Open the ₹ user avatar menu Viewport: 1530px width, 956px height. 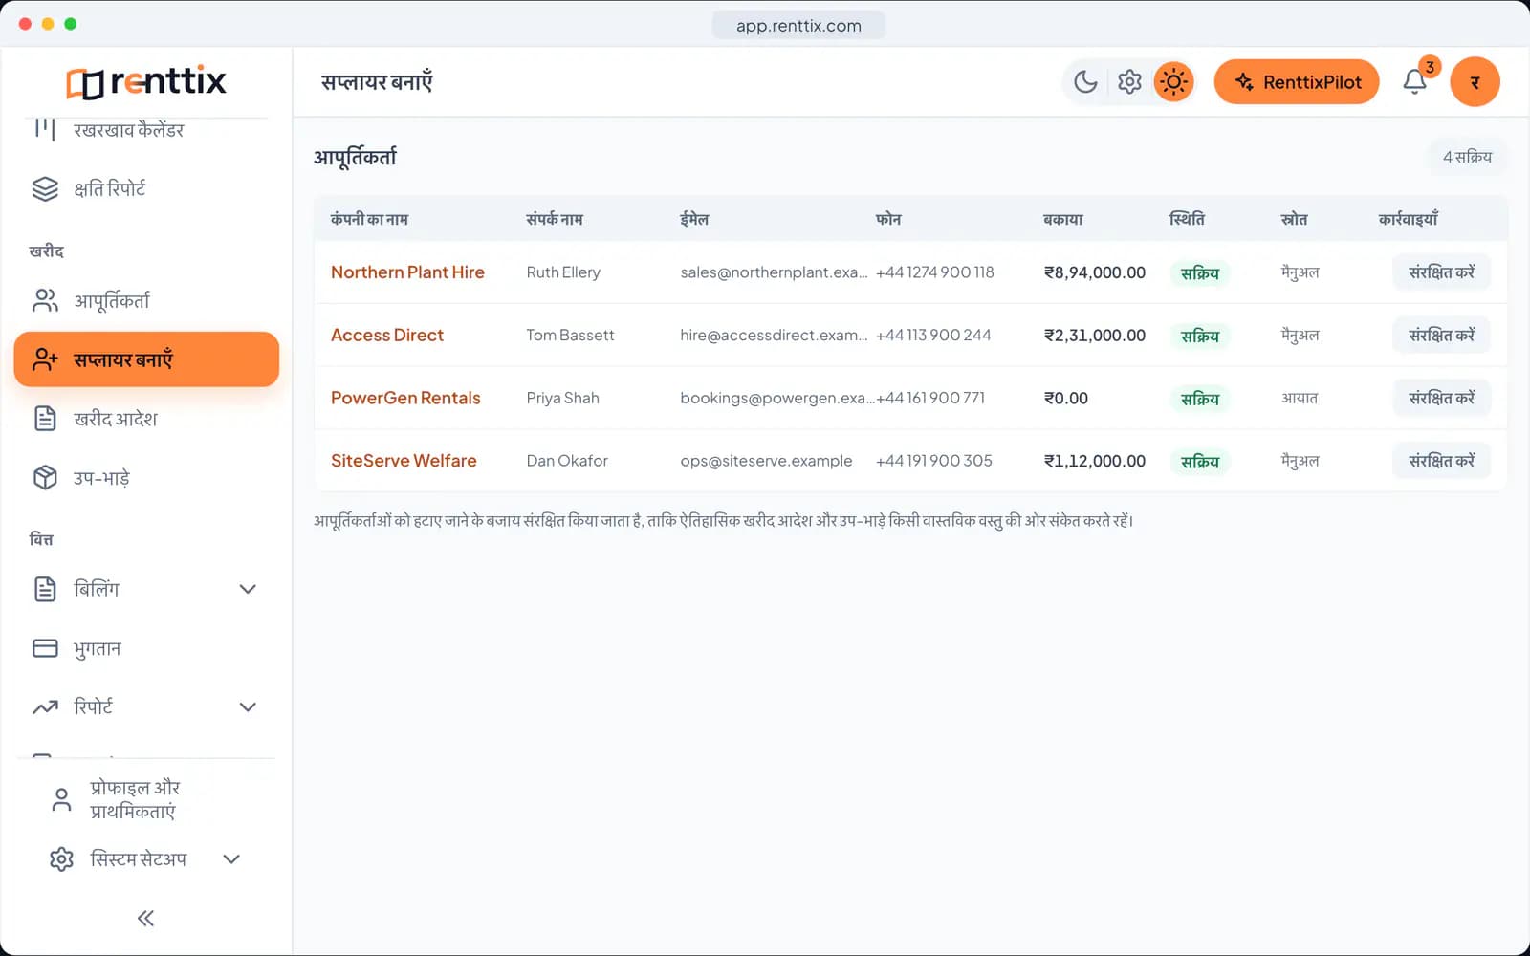click(1475, 82)
